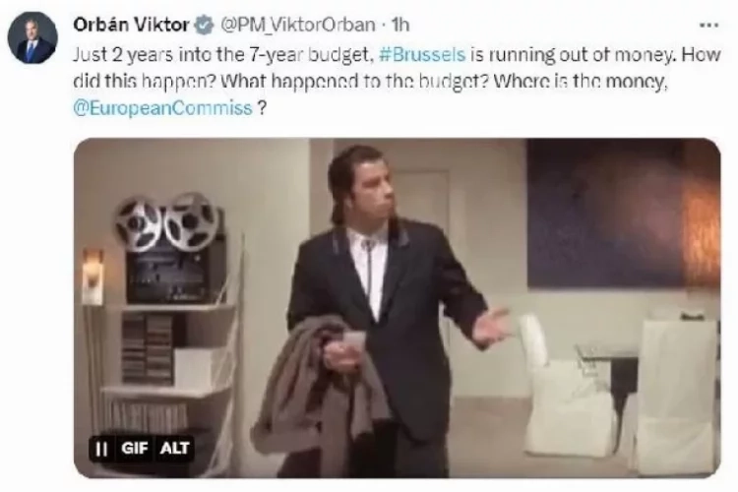Click the display name Orbán Viktor
This screenshot has width=738, height=492.
tap(131, 25)
